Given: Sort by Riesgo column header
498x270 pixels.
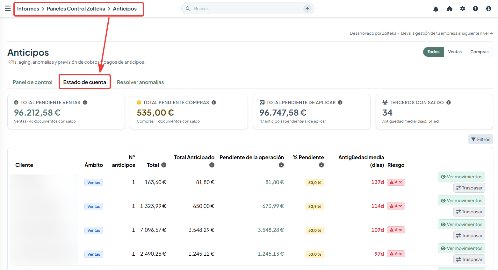Looking at the screenshot, I should pos(396,165).
